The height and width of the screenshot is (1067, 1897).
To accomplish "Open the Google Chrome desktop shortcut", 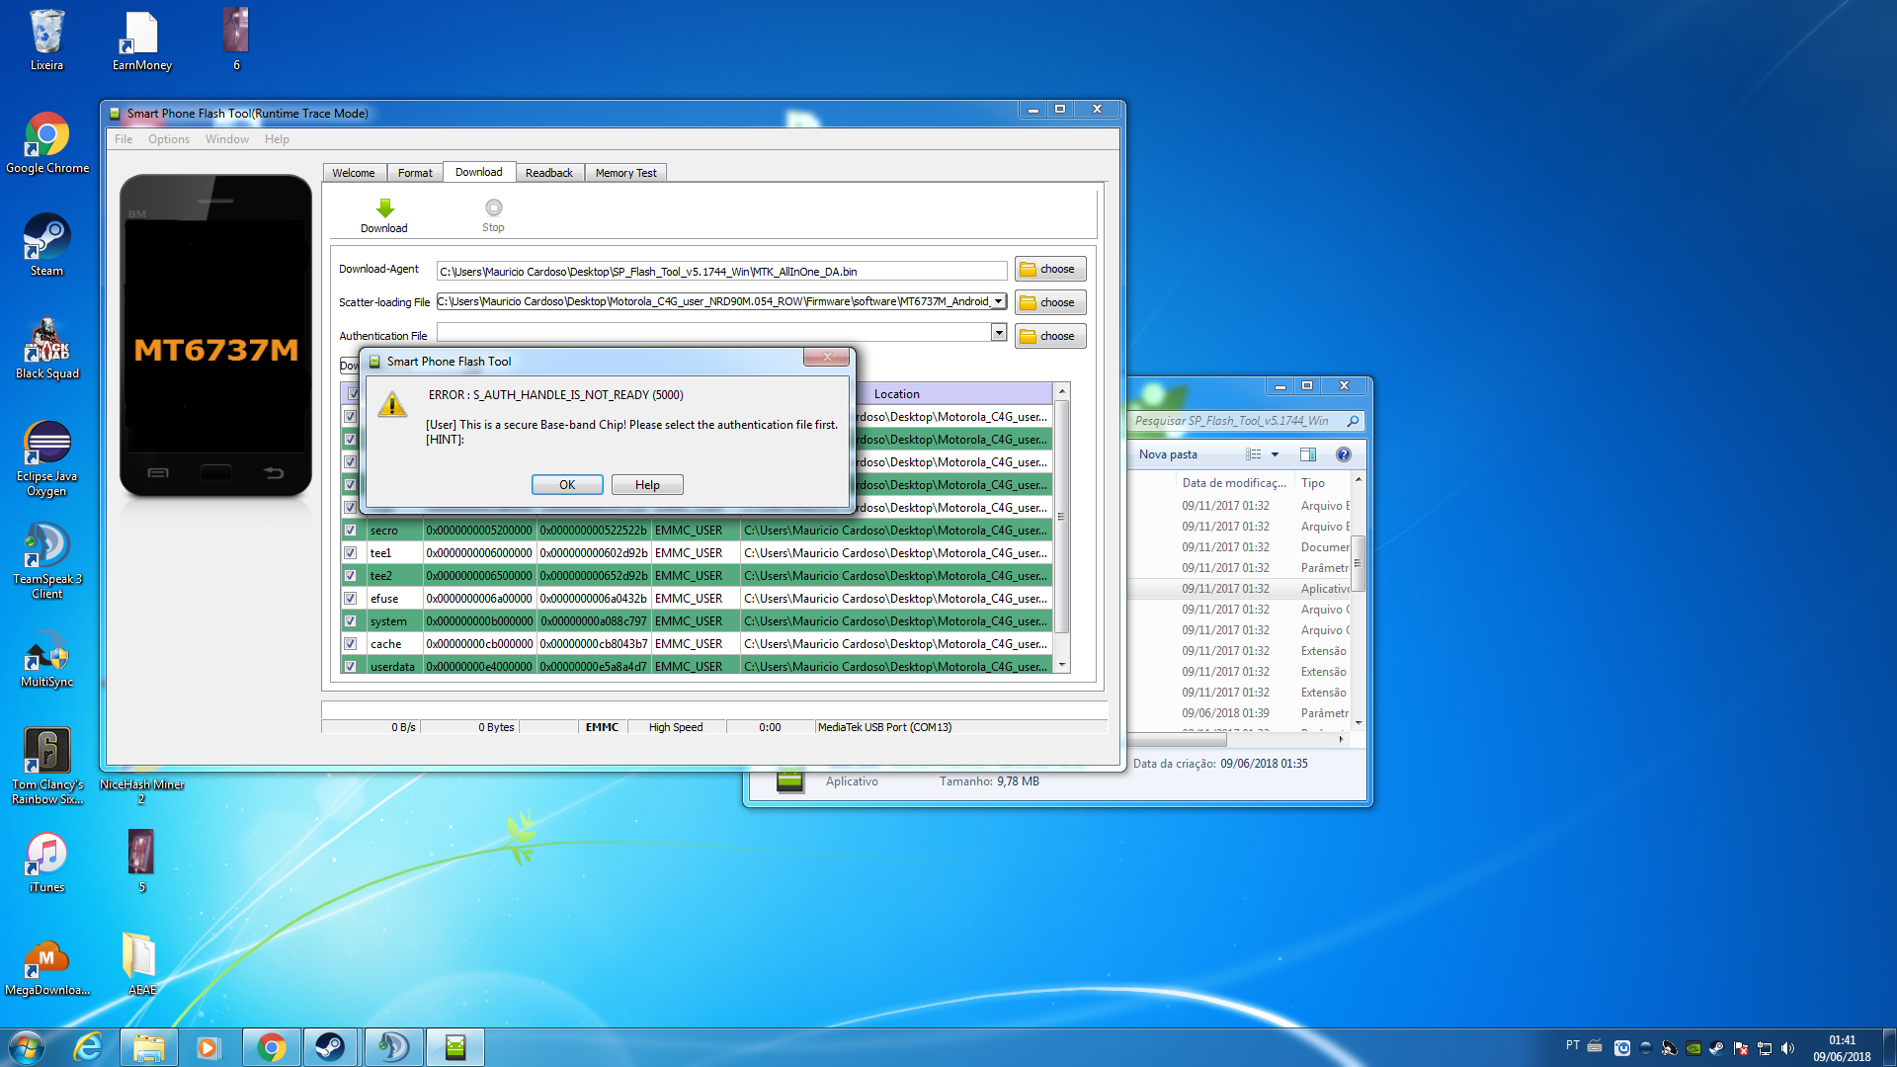I will tap(46, 144).
